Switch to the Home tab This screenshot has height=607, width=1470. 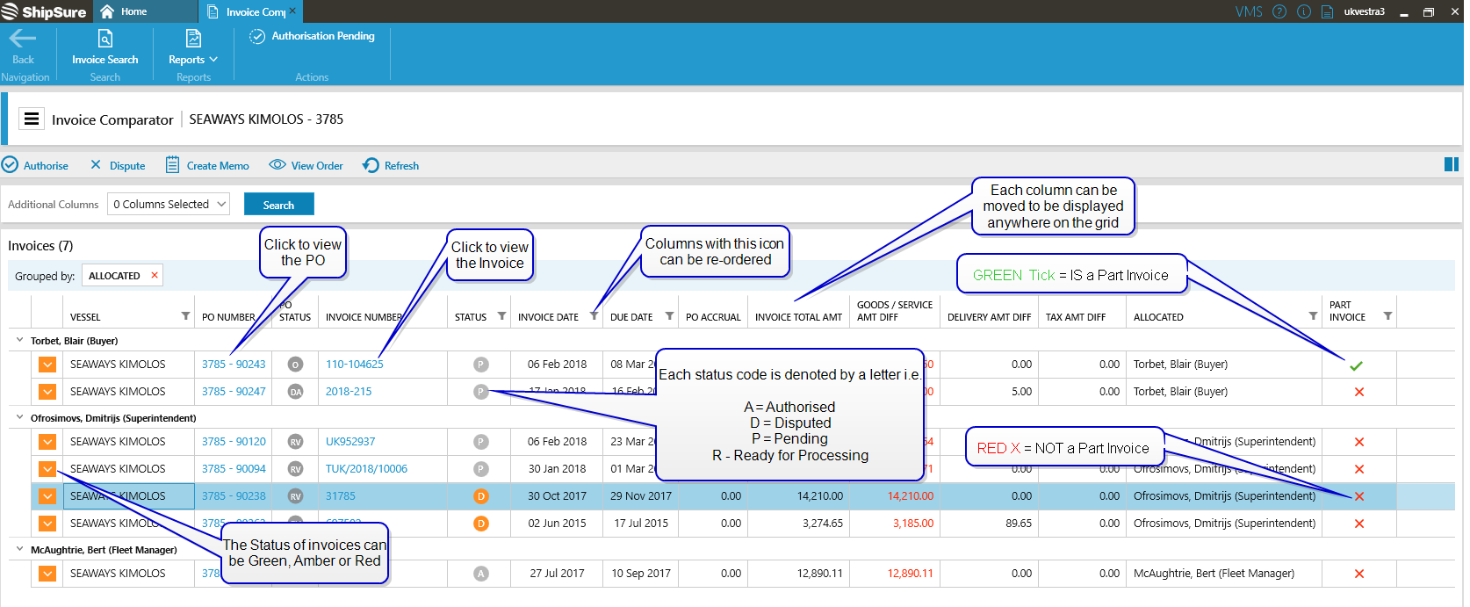125,11
